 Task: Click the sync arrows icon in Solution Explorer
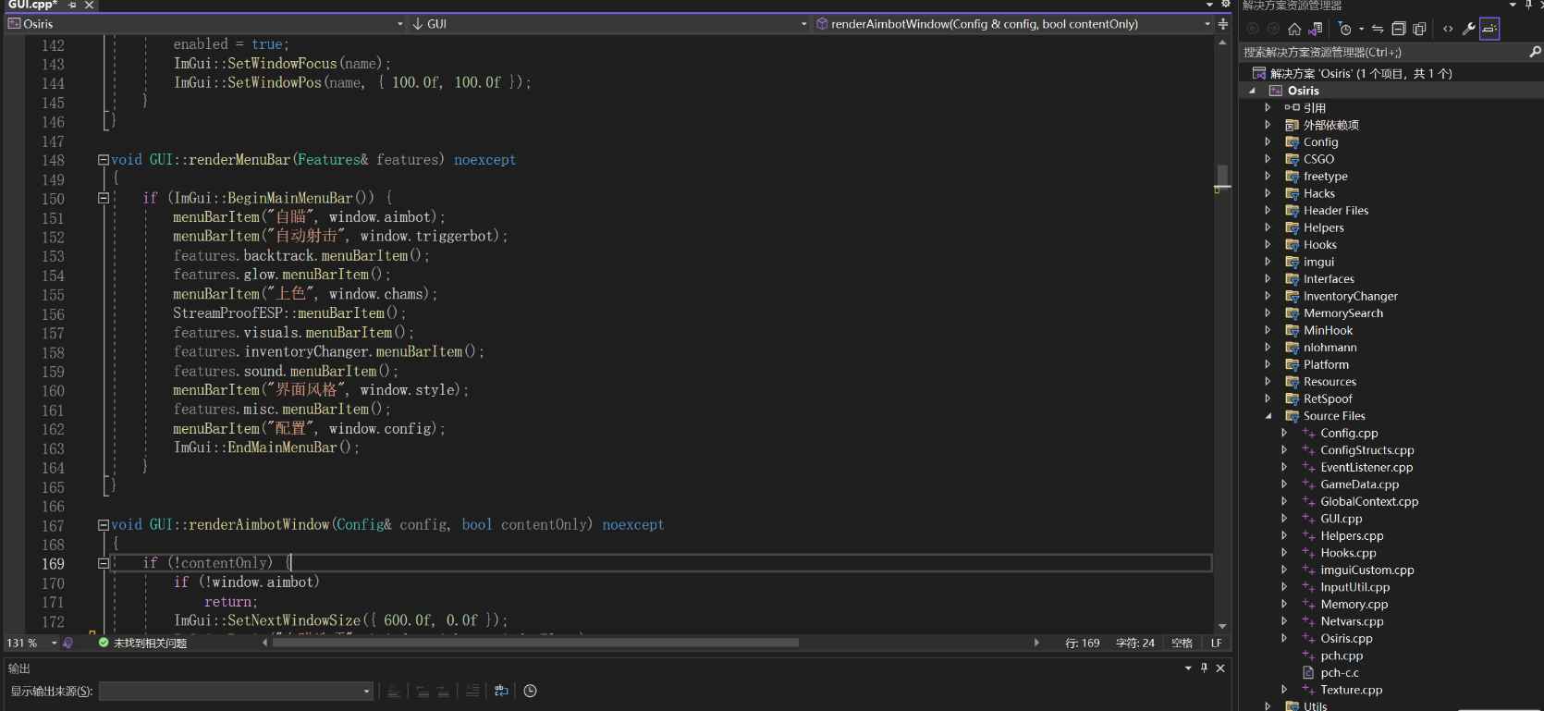pos(1378,29)
